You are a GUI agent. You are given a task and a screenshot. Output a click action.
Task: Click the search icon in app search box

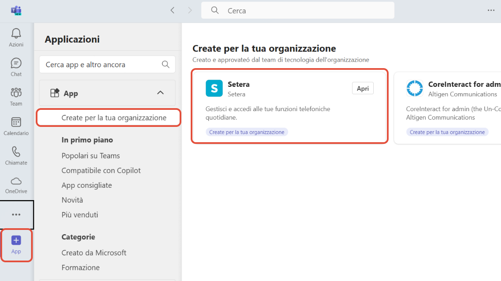166,64
